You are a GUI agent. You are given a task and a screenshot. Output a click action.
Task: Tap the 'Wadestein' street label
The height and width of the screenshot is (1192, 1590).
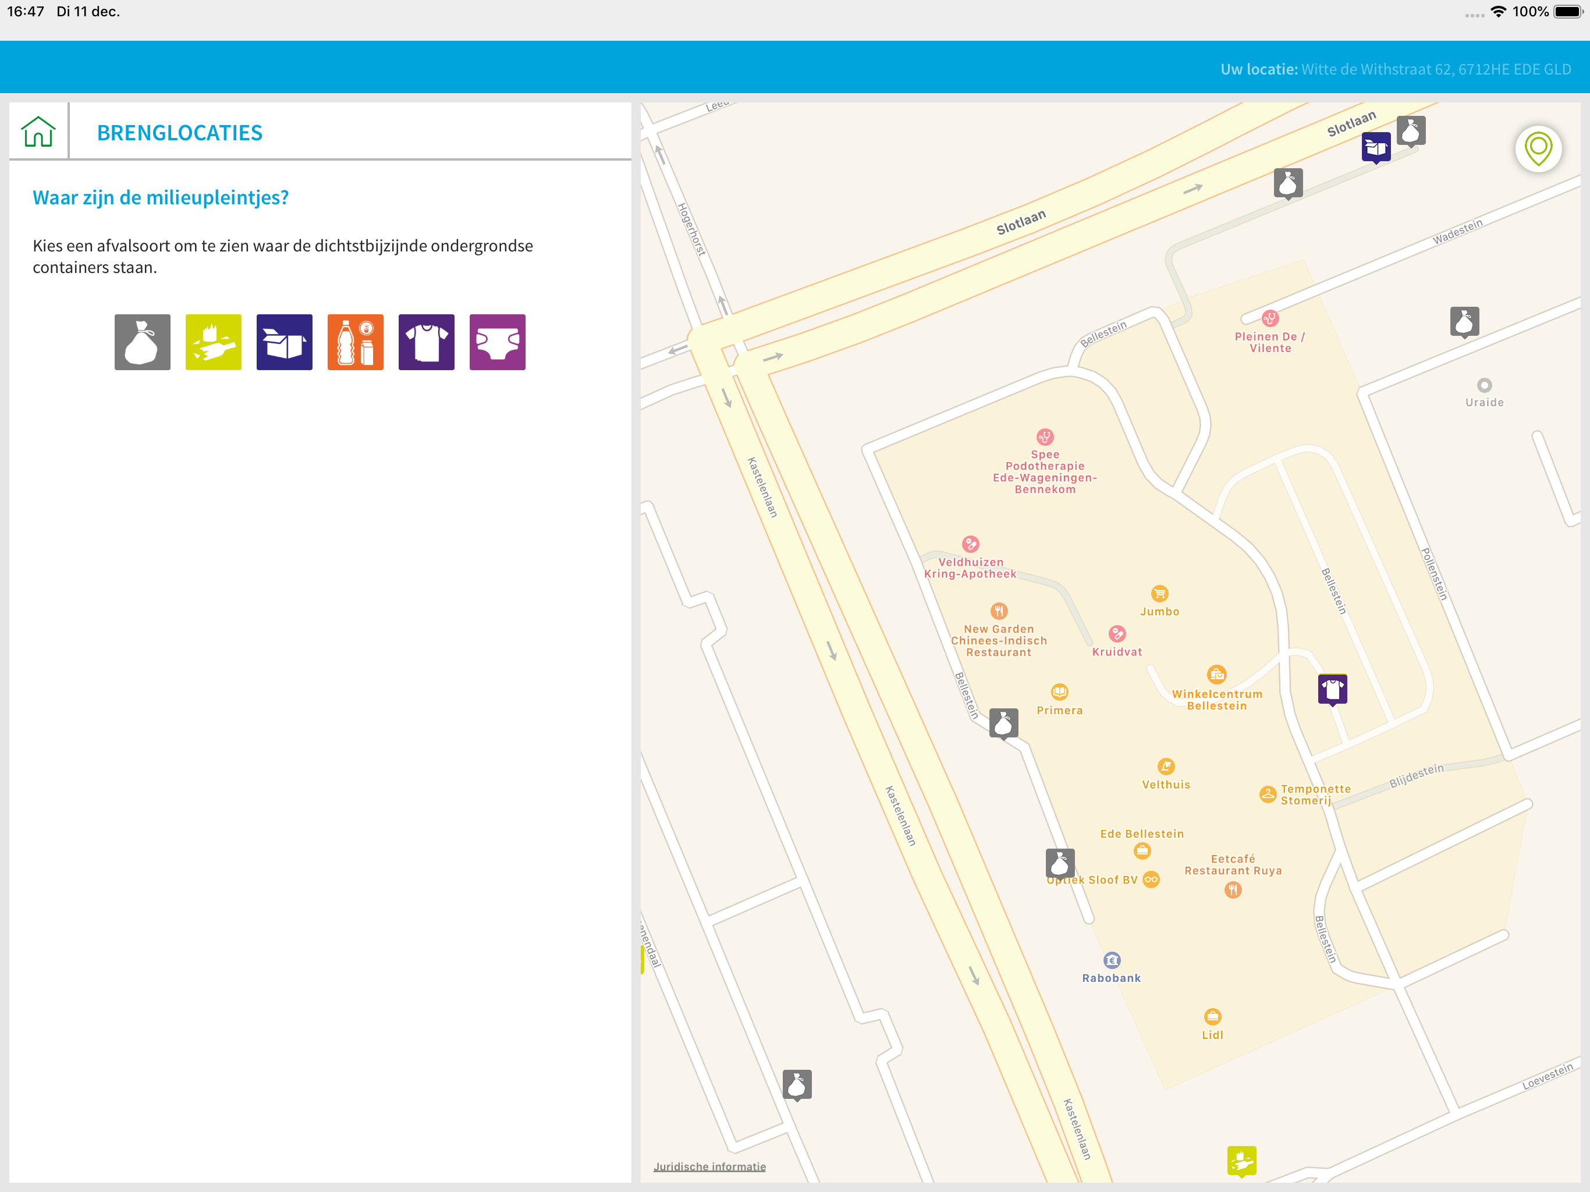(1458, 232)
